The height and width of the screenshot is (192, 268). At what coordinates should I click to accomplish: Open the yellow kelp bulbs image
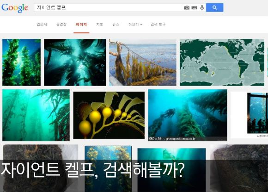(x=109, y=115)
